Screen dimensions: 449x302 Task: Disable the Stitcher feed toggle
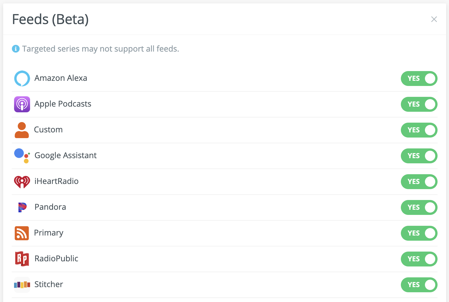pos(419,285)
